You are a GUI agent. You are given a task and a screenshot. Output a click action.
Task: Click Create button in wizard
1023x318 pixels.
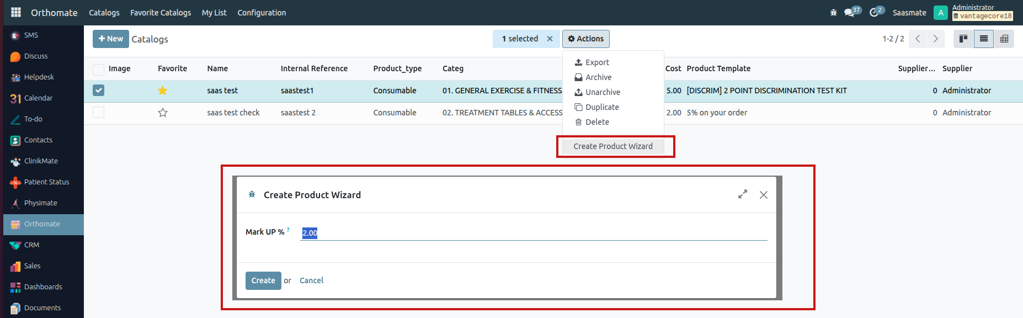point(263,280)
